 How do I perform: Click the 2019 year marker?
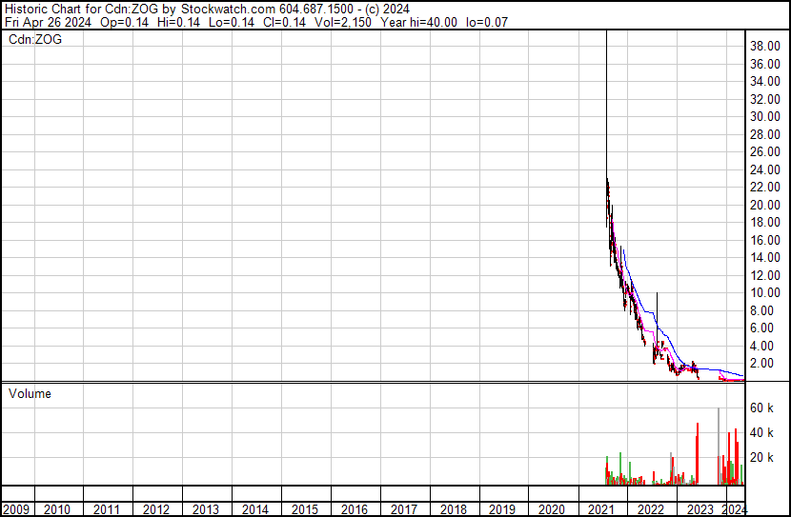coord(502,509)
